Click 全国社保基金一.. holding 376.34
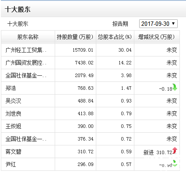Viewport: 186px width, 173px height. [x=85, y=139]
